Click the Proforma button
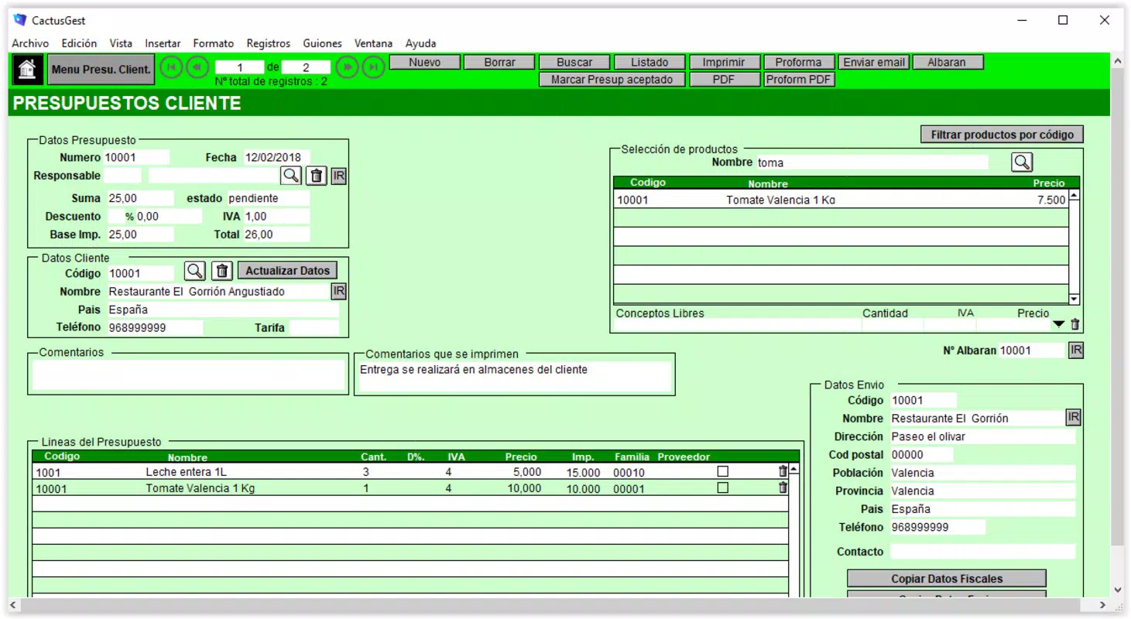Viewport: 1131px width, 619px height. pyautogui.click(x=798, y=62)
